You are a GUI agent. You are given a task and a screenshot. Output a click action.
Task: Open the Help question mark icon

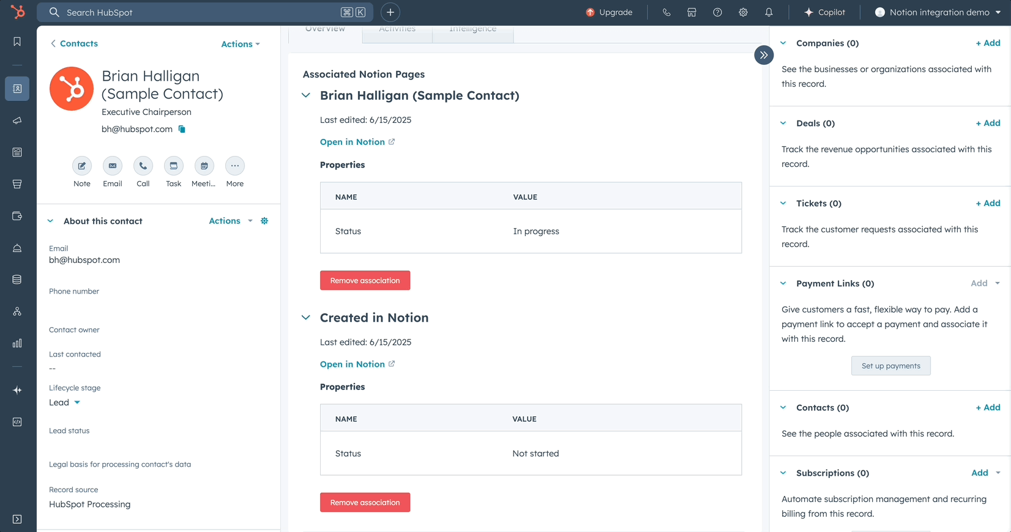(717, 12)
